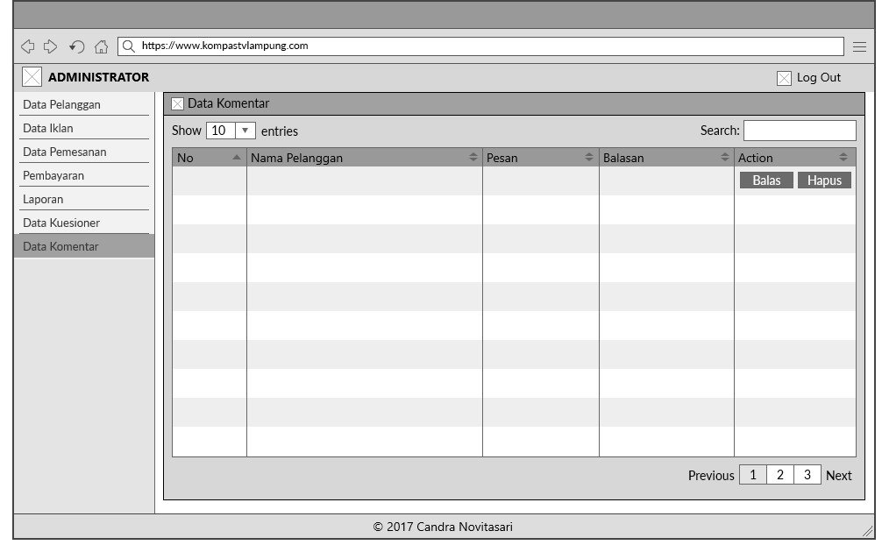Sort the Balasan column using its arrows
Screen dimensions: 882x545
(x=725, y=158)
